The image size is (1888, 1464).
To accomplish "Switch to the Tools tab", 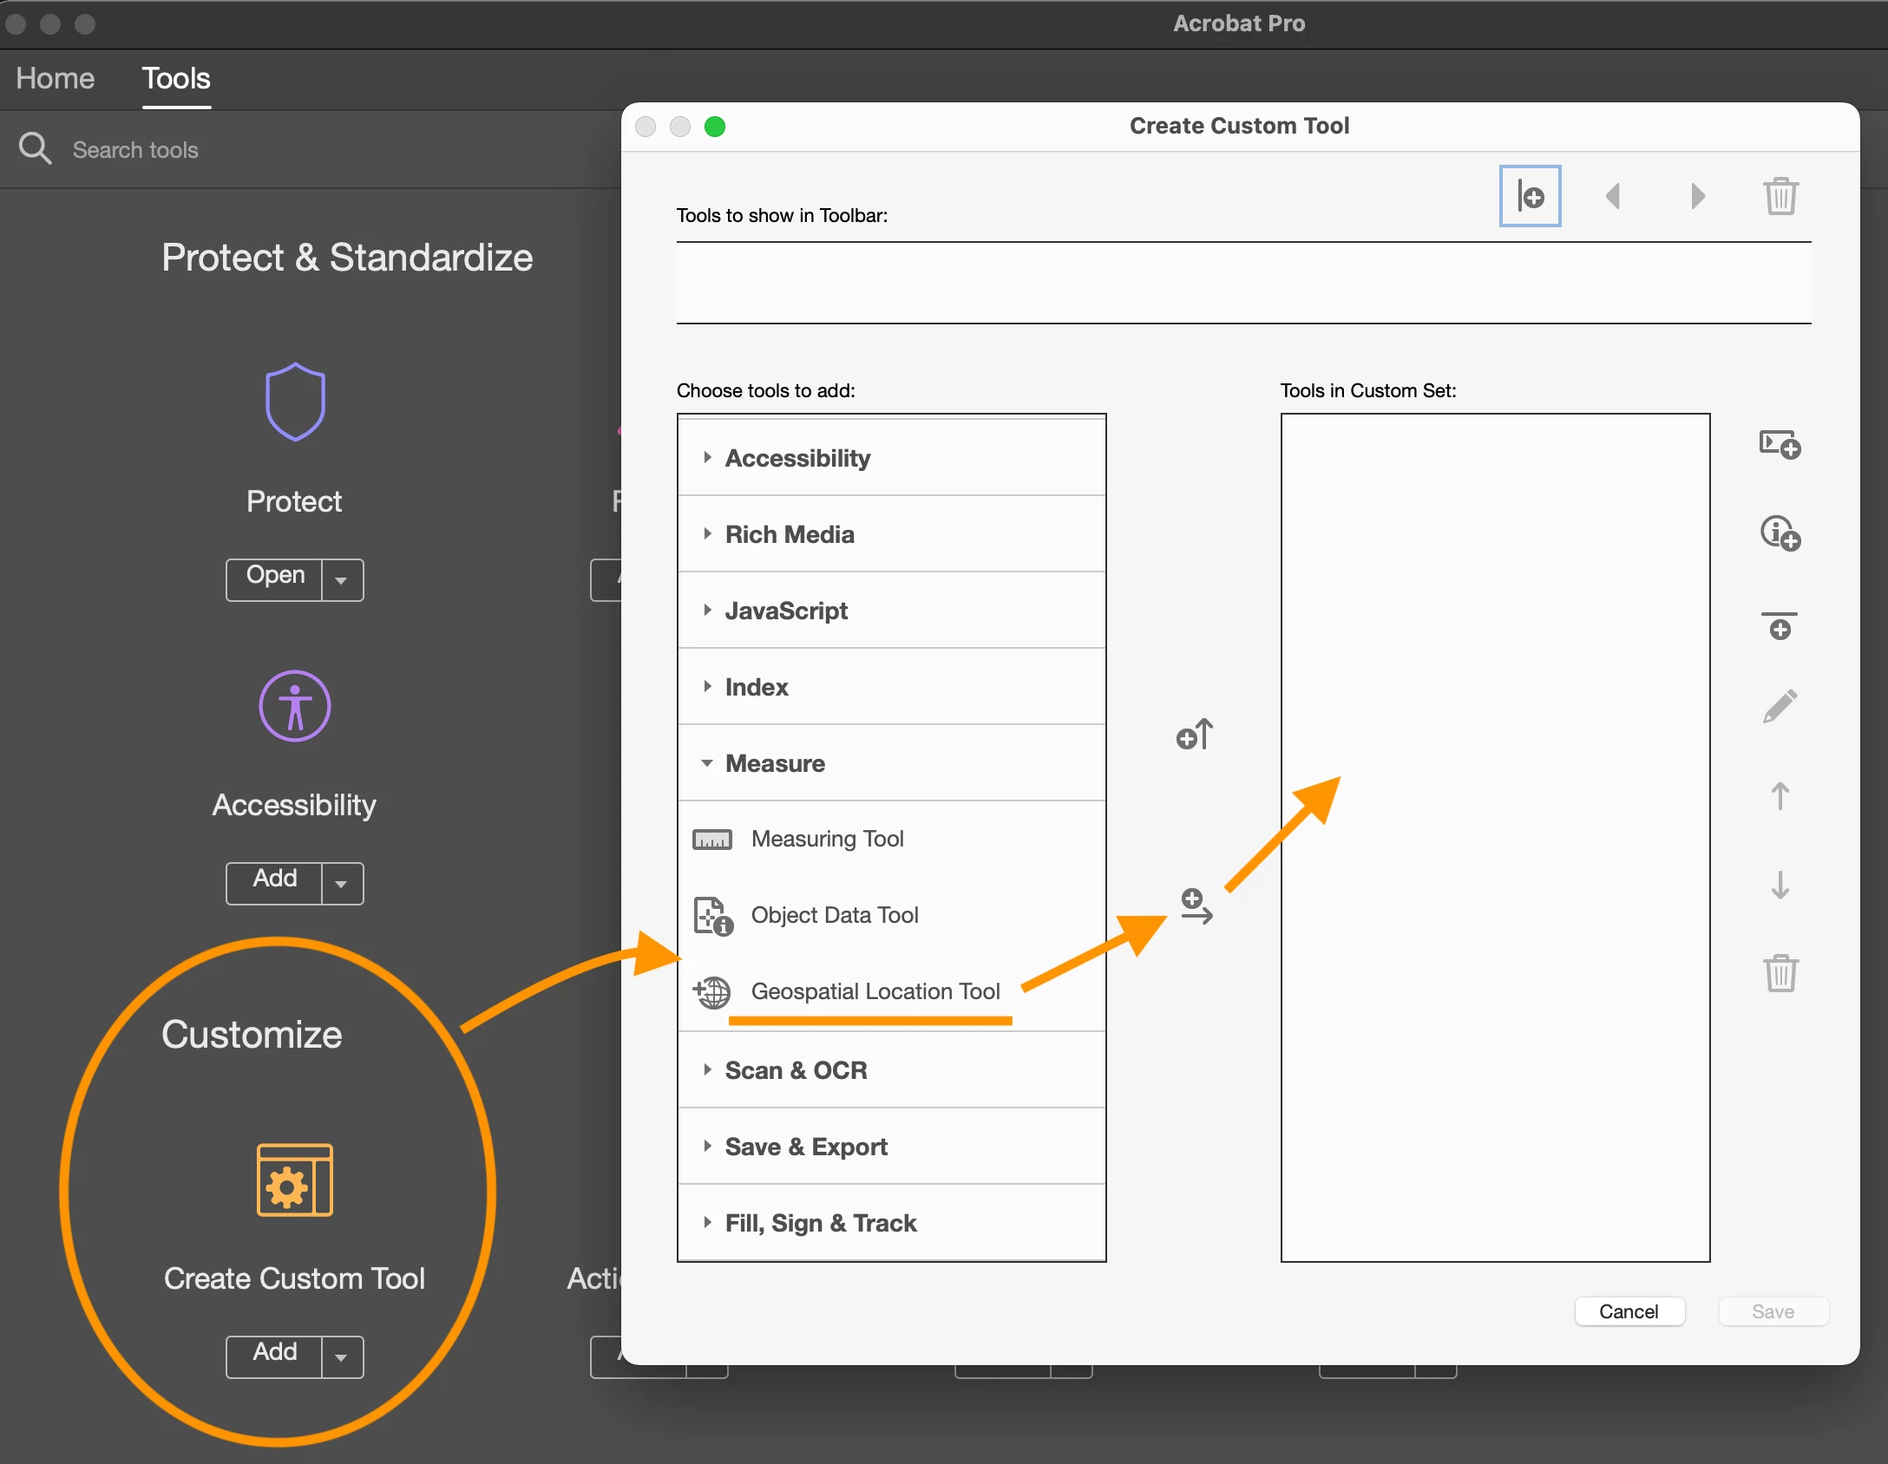I will 176,78.
